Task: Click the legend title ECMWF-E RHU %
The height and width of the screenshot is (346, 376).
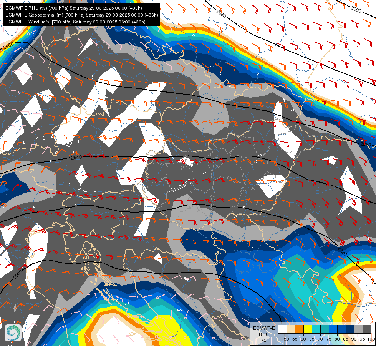Action: coord(264,334)
